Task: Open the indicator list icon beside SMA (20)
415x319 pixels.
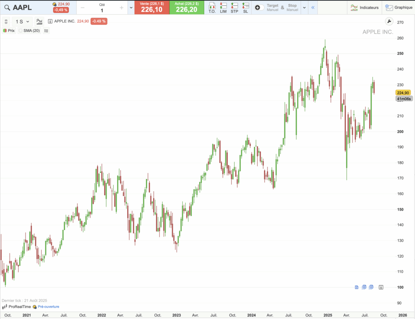Action: coord(47,30)
